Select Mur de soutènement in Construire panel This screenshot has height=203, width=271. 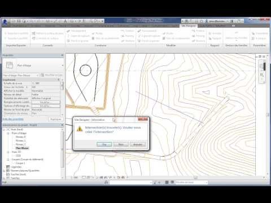pos(106,38)
